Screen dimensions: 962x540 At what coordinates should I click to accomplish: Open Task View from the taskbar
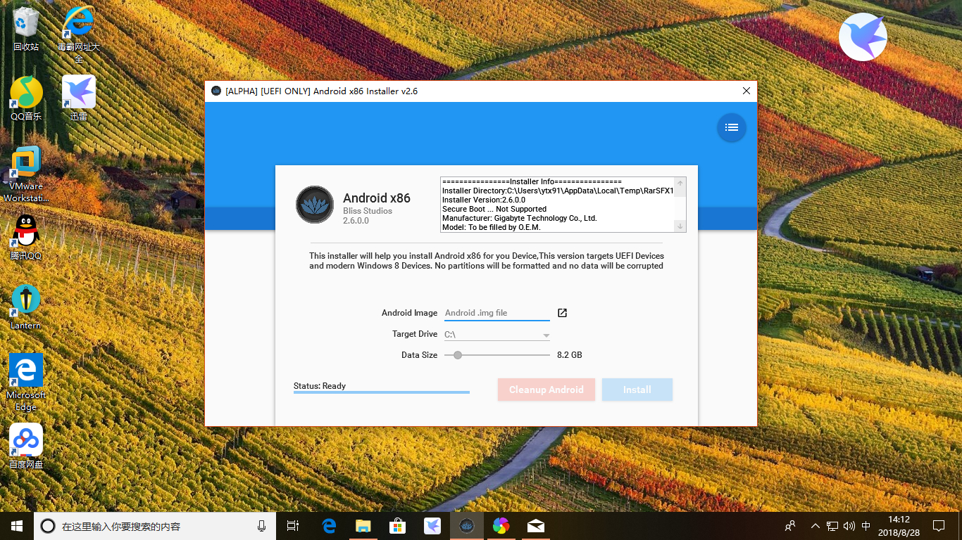(x=293, y=526)
